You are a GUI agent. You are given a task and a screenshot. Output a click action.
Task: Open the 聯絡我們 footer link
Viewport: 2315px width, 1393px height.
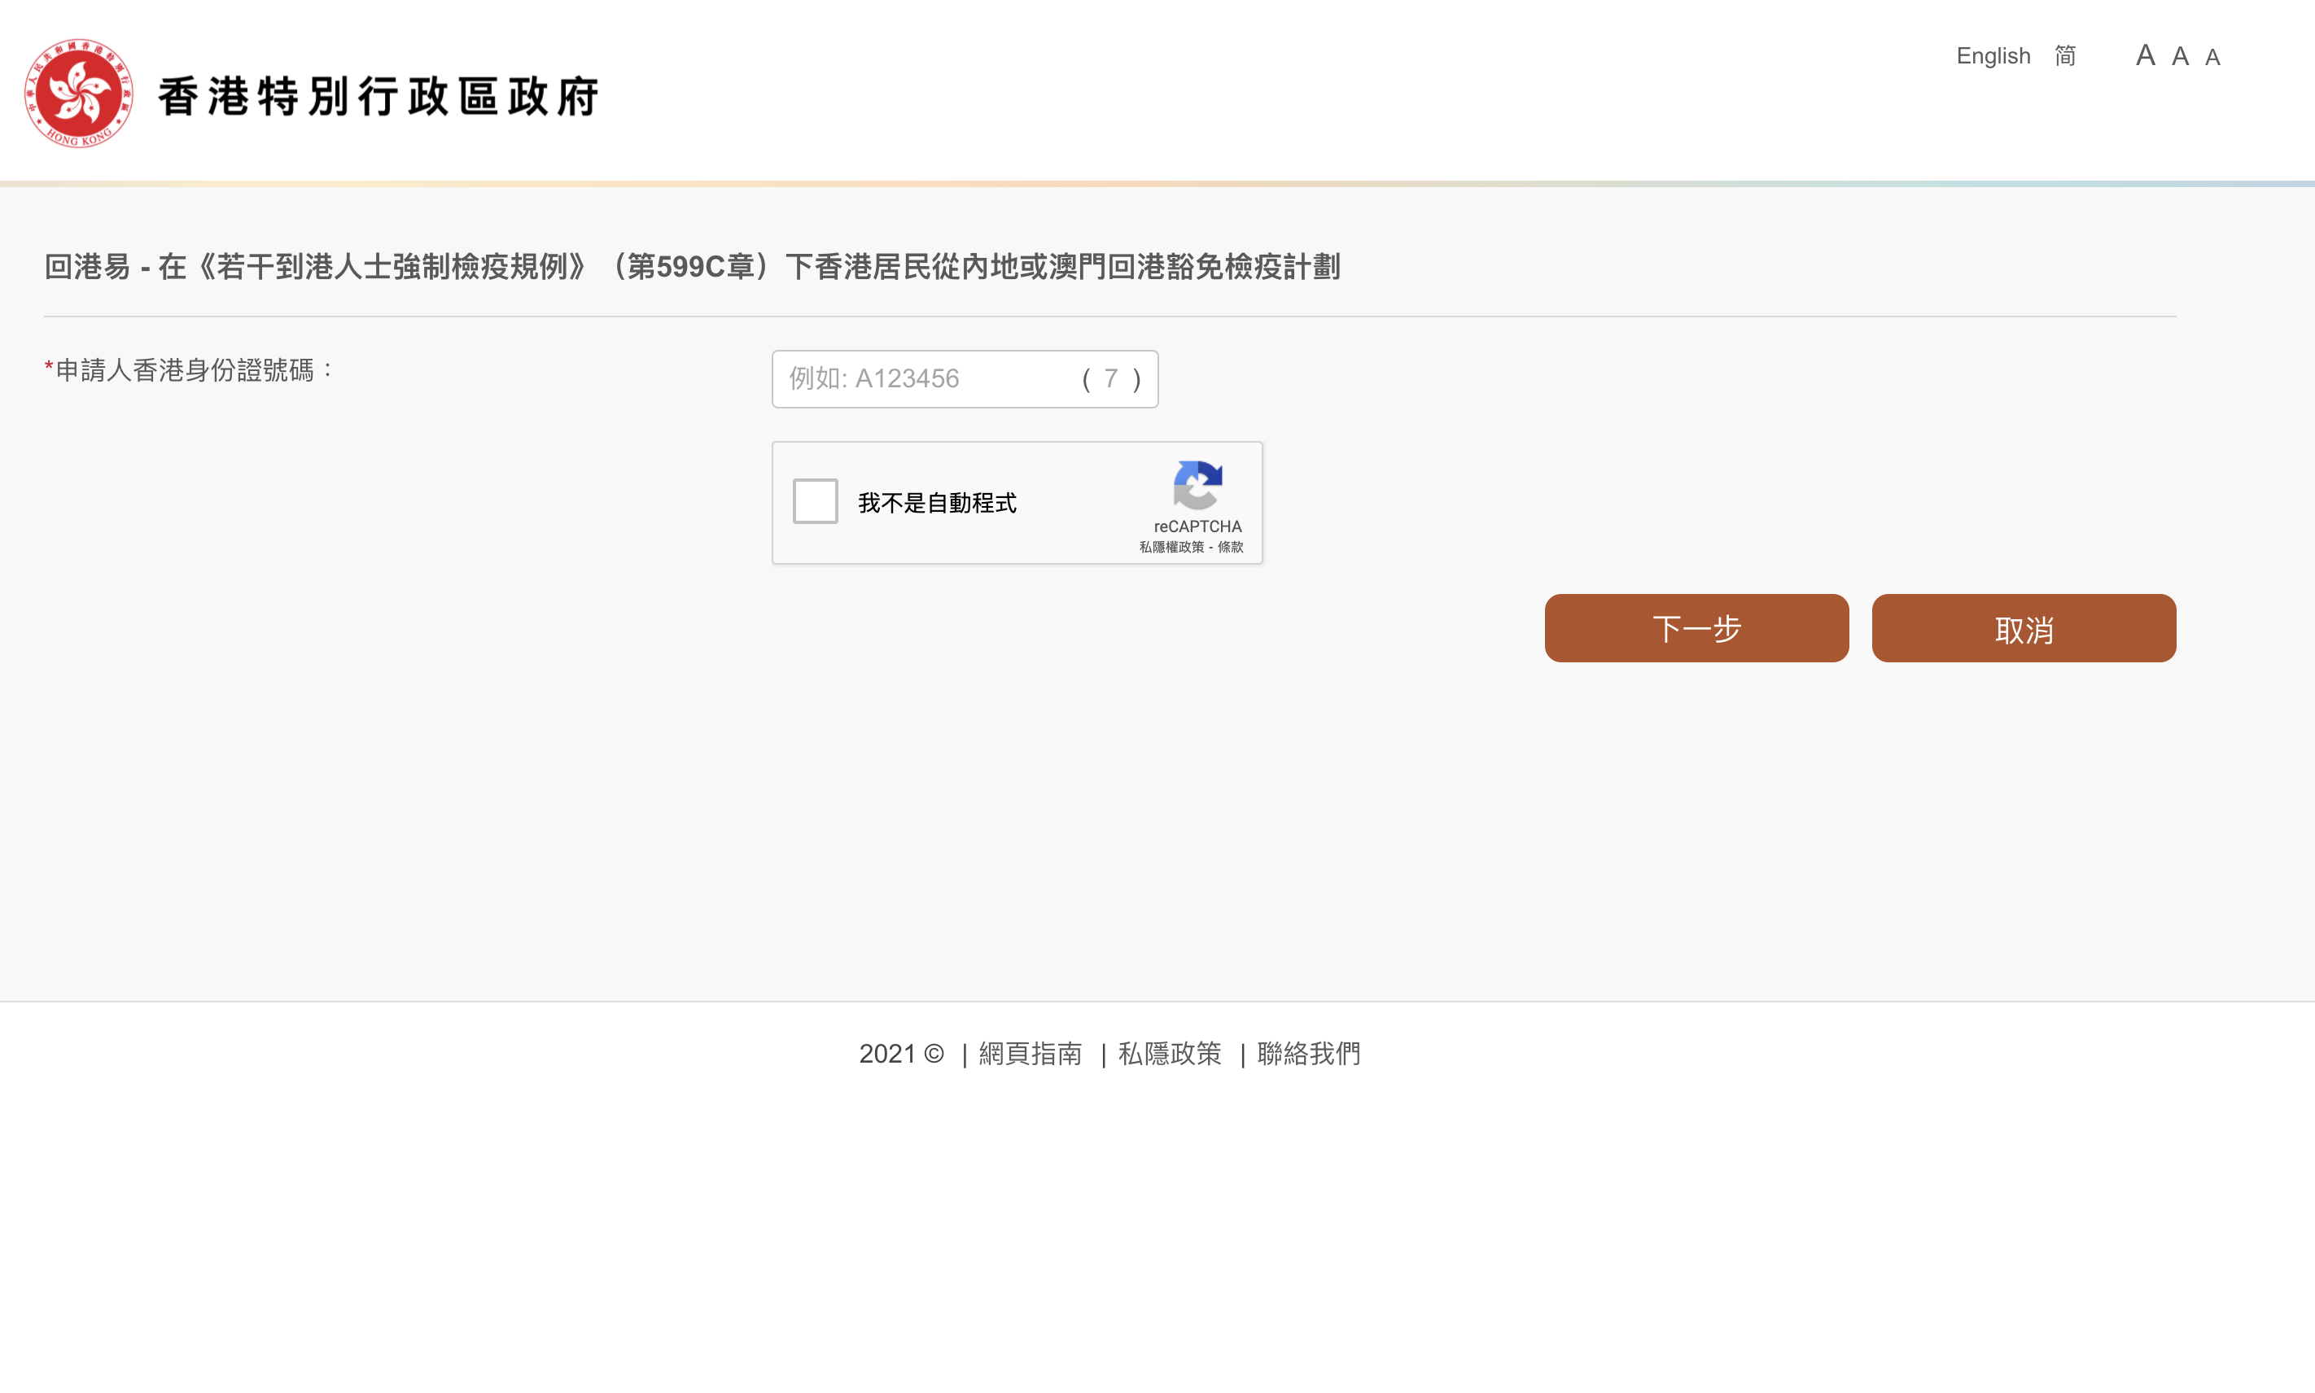(1309, 1055)
